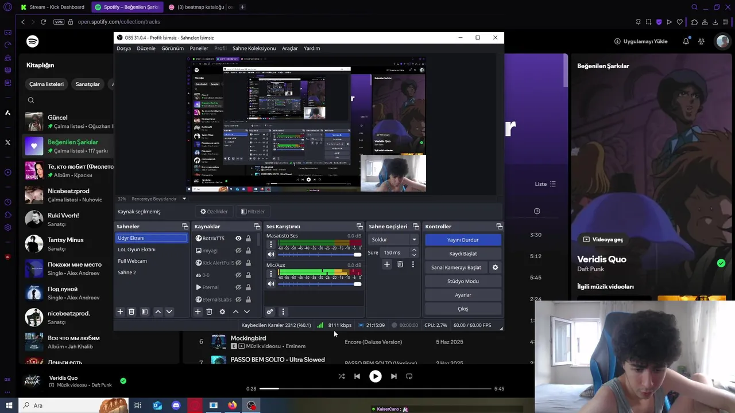Show the miyagi source
The width and height of the screenshot is (735, 413).
[x=238, y=251]
